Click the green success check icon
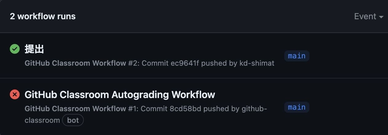 pos(15,49)
